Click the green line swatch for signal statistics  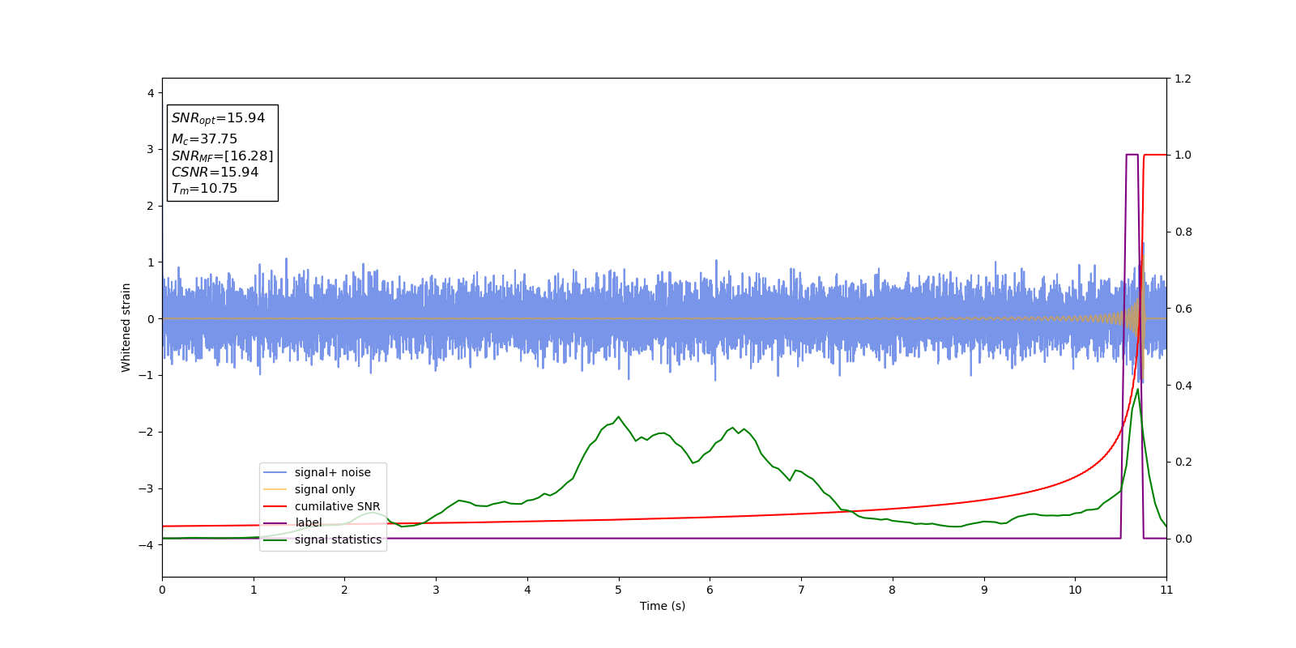275,539
